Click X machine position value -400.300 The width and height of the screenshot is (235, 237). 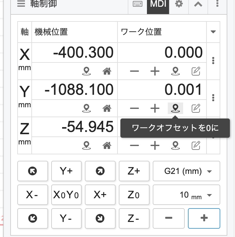83,52
